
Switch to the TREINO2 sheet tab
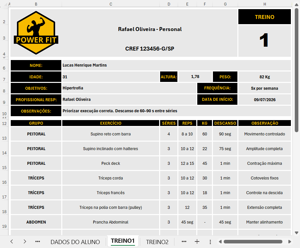[157, 242]
